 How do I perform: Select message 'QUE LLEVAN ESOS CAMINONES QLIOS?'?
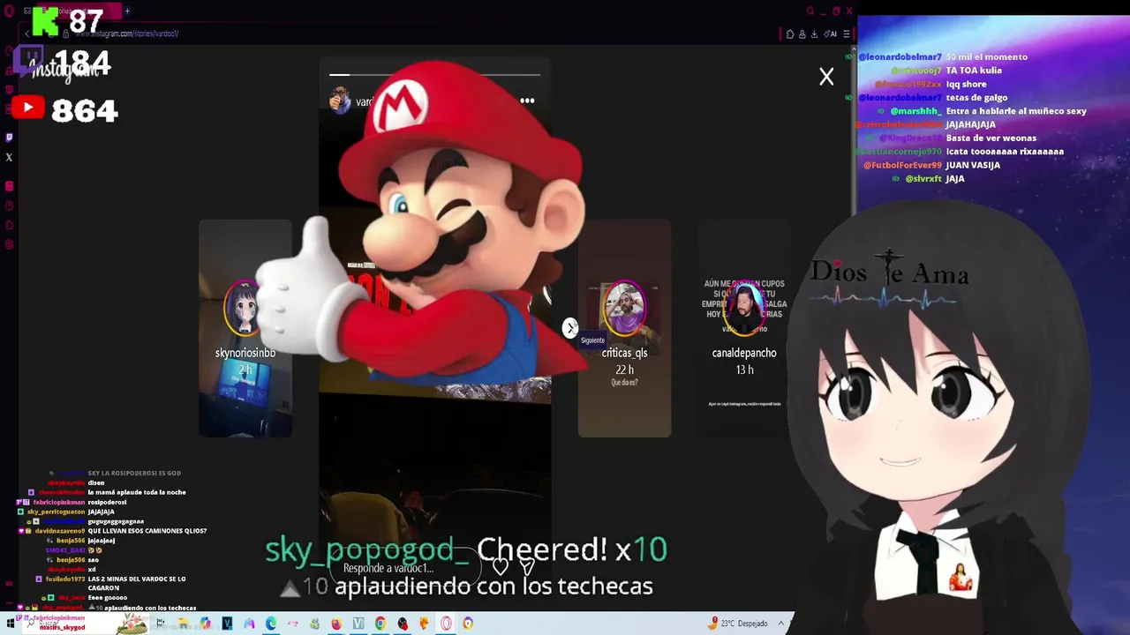click(147, 531)
